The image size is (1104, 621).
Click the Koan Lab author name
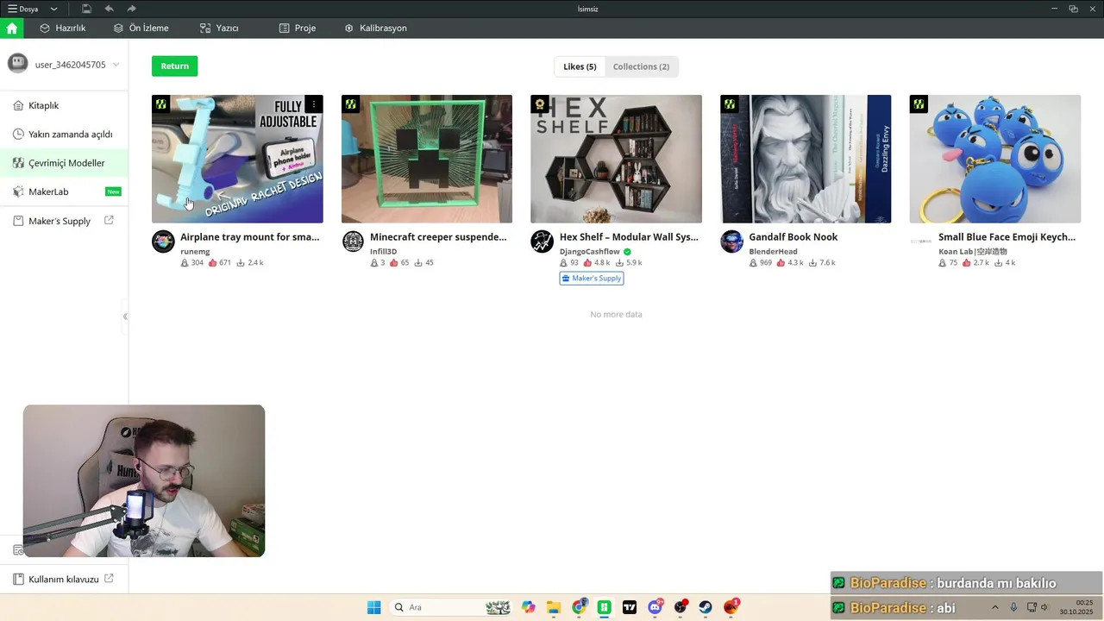972,252
